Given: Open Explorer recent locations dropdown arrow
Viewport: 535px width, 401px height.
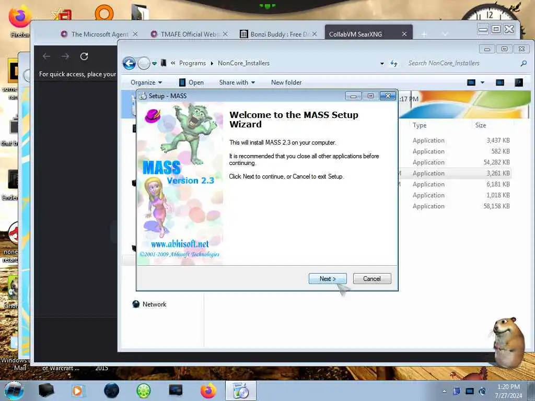Looking at the screenshot, I should pyautogui.click(x=155, y=63).
